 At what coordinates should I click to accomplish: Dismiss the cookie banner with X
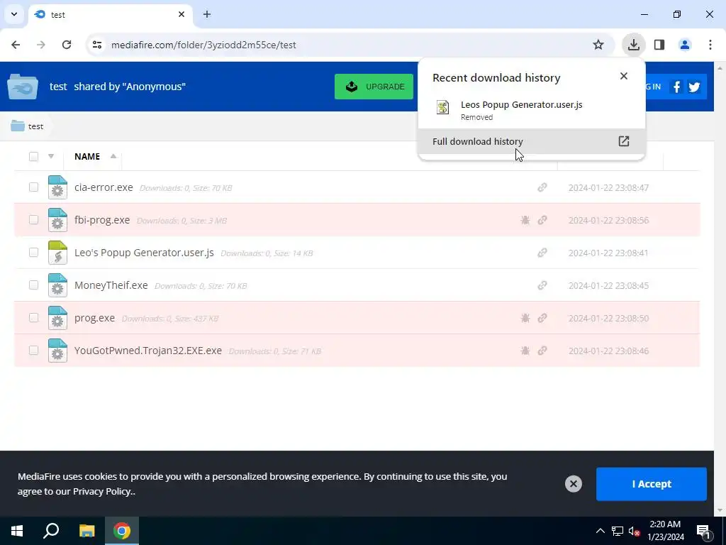point(573,484)
